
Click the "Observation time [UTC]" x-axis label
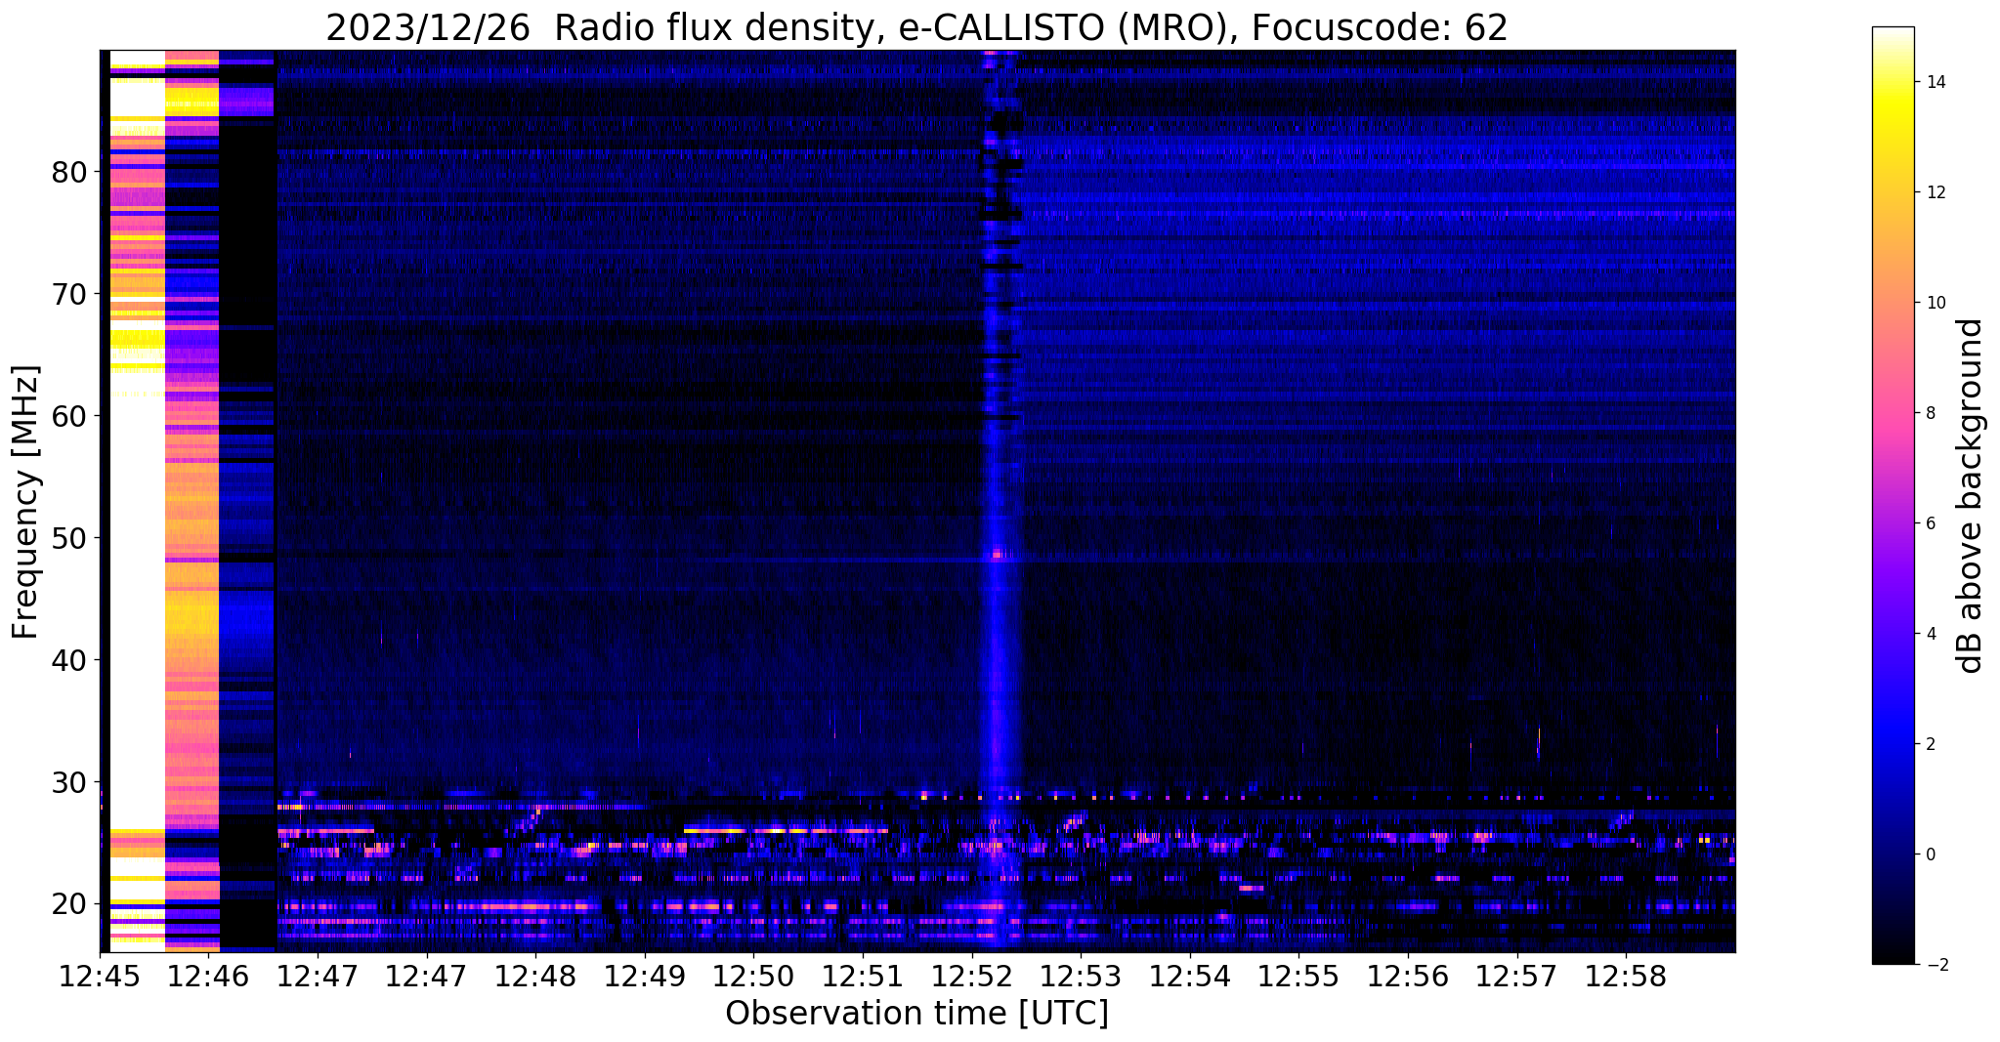pyautogui.click(x=916, y=1013)
